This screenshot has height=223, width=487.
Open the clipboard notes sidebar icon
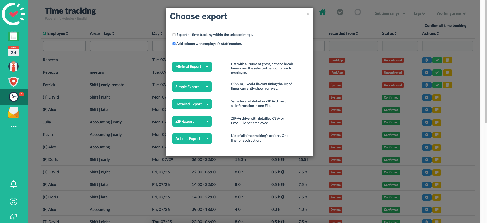click(13, 36)
